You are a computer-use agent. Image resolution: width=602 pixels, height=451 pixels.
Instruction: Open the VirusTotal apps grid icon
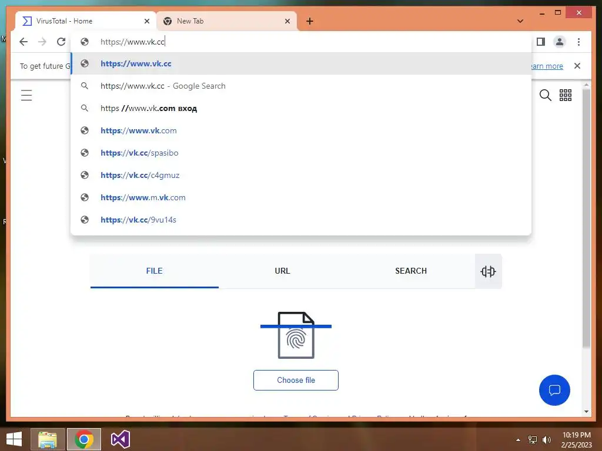pos(565,95)
